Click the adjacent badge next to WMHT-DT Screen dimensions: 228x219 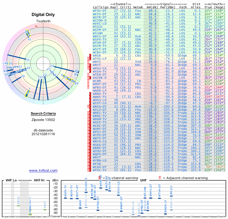tap(88, 84)
